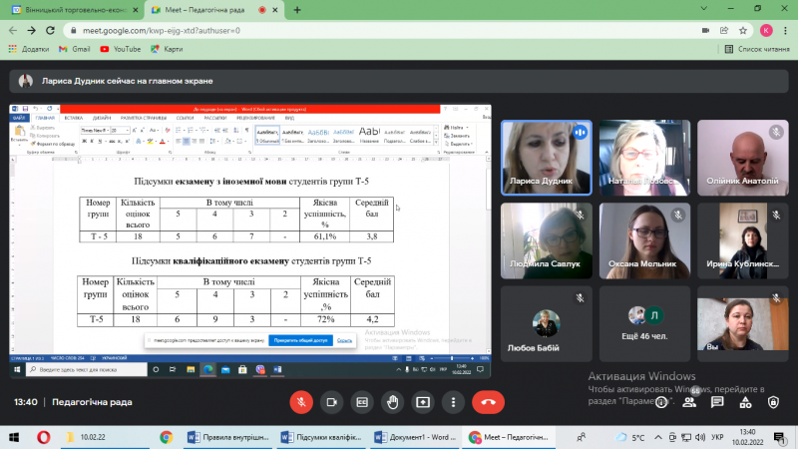Open Windows notification center icon
The width and height of the screenshot is (798, 449).
(x=779, y=437)
